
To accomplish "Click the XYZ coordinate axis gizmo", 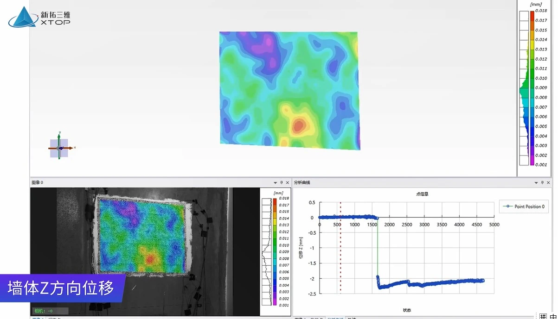I will [59, 148].
